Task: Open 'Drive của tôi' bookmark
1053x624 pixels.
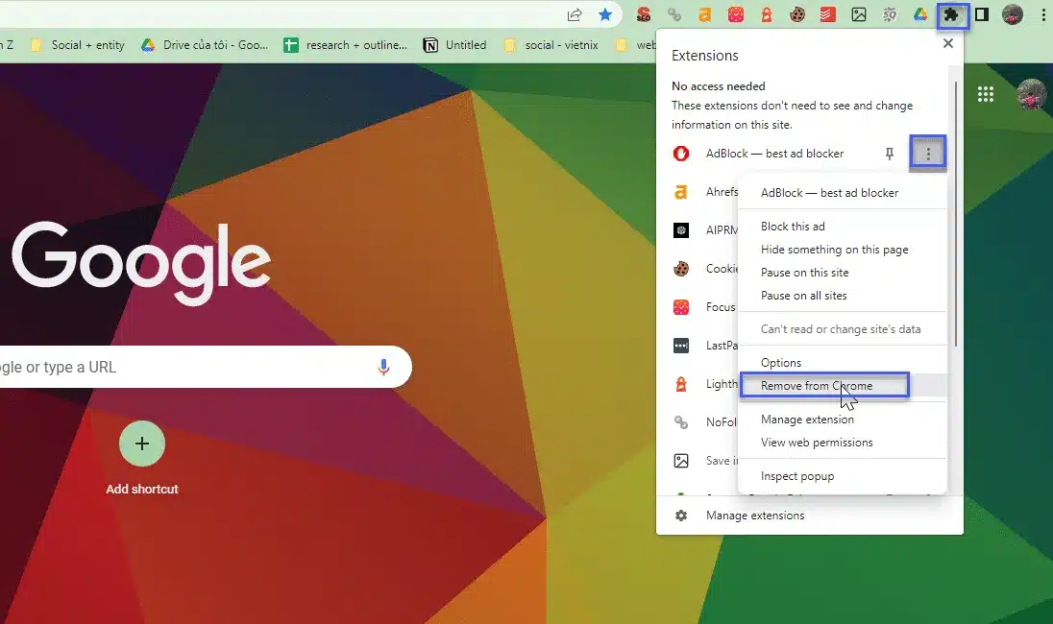Action: (x=204, y=45)
